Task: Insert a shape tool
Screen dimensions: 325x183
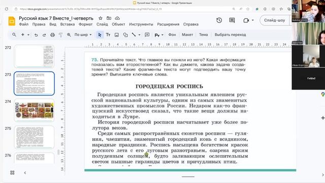Action: pos(125,35)
